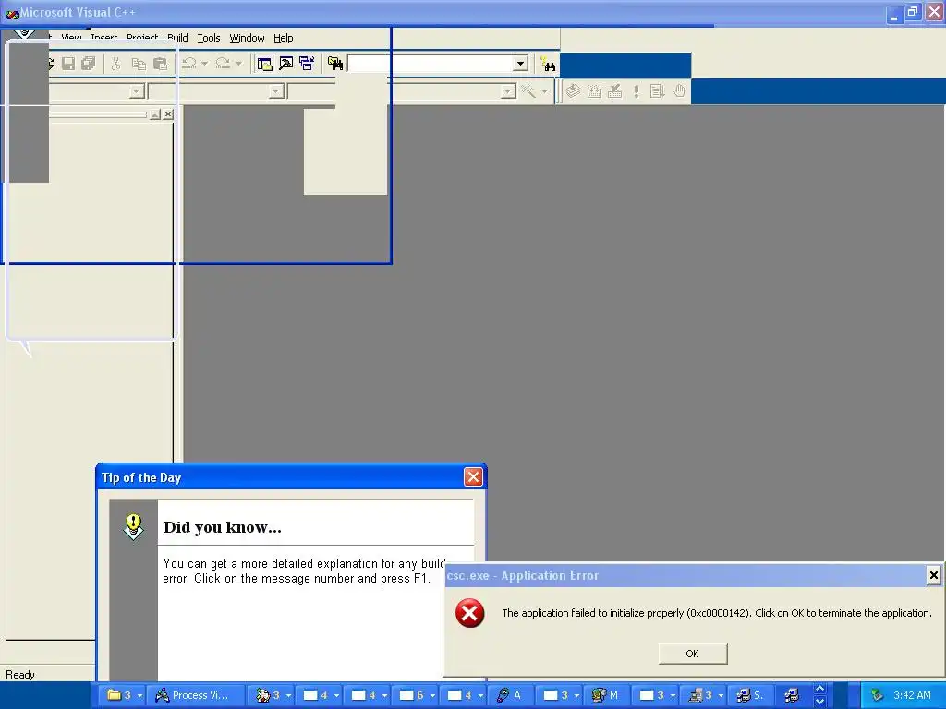Click the 'failed to initialize properly' error message
The height and width of the screenshot is (709, 946).
point(717,613)
